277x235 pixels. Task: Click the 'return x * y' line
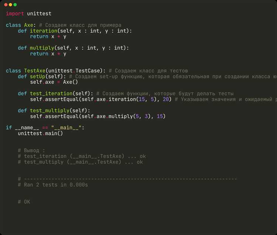(x=48, y=53)
